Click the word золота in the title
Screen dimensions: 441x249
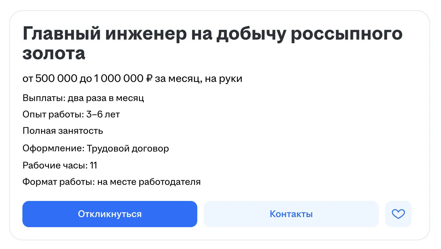tap(54, 54)
